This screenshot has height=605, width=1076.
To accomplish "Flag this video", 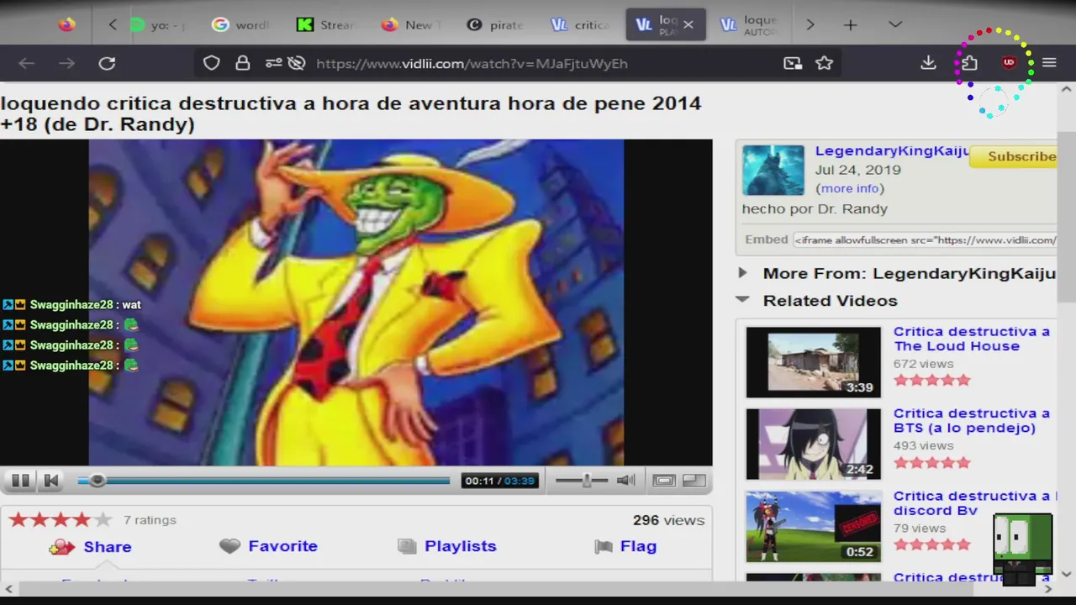I will click(625, 546).
